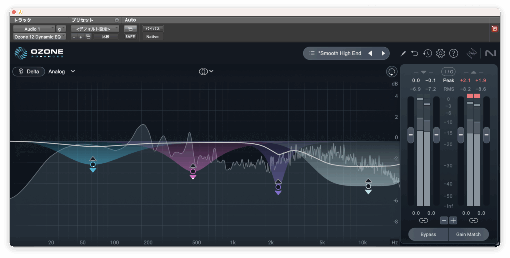Toggle the input channel link icon
This screenshot has height=258, width=510.
(x=423, y=220)
